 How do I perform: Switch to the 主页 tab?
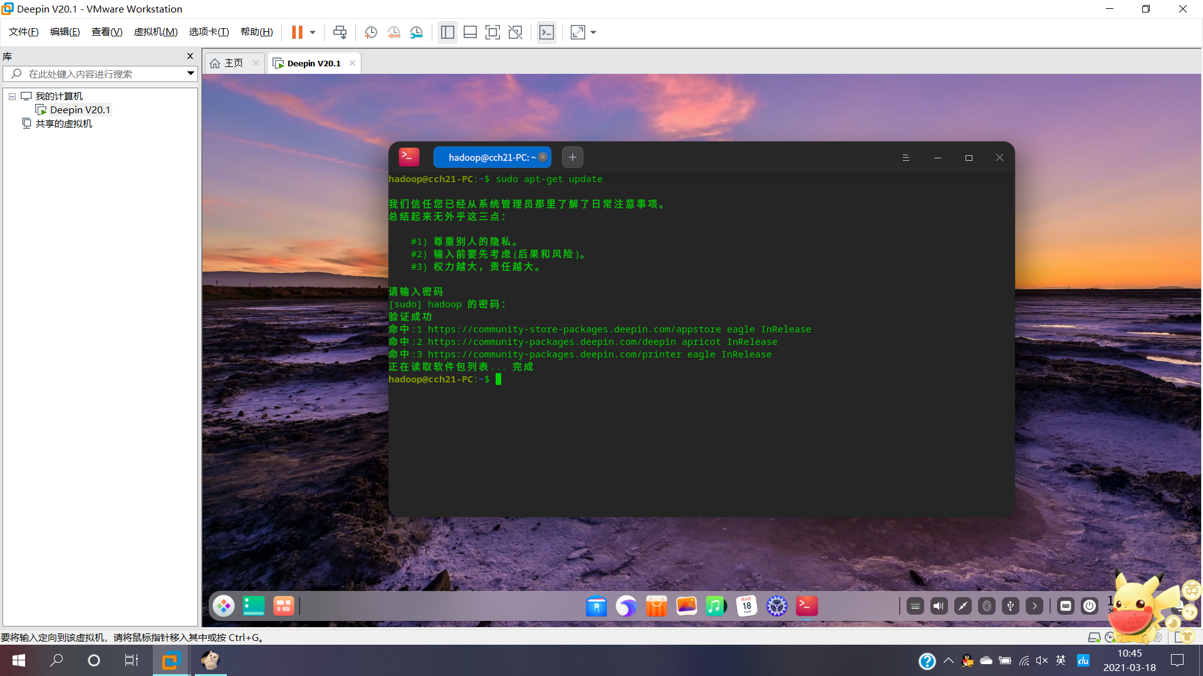pyautogui.click(x=233, y=63)
